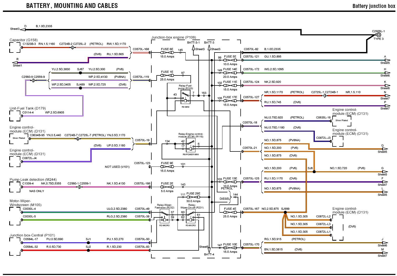Select the FUSE 29E 30 amp symbol
397x276 pixels.
pos(193,197)
